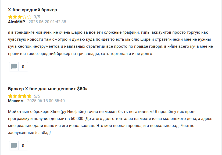Click comment count 0 under AlexMVP's review
The image size is (222, 155).
pyautogui.click(x=23, y=67)
